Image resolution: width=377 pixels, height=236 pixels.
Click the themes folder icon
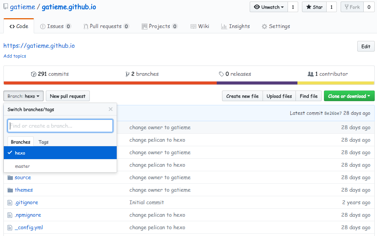[x=10, y=190]
